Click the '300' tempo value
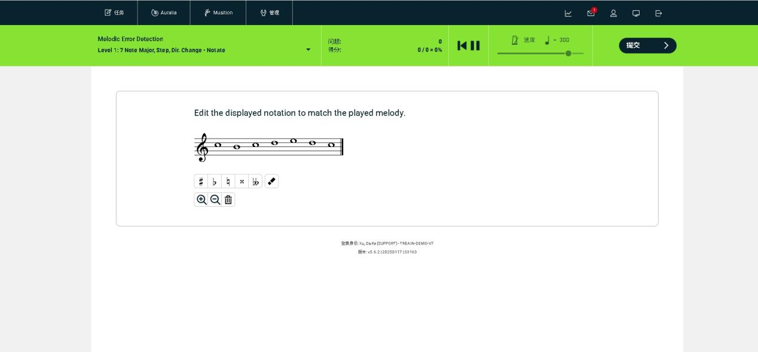Screen dimensions: 758x352 pos(564,40)
